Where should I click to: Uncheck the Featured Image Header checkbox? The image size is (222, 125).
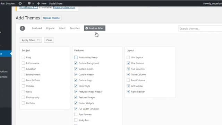tap(76, 92)
